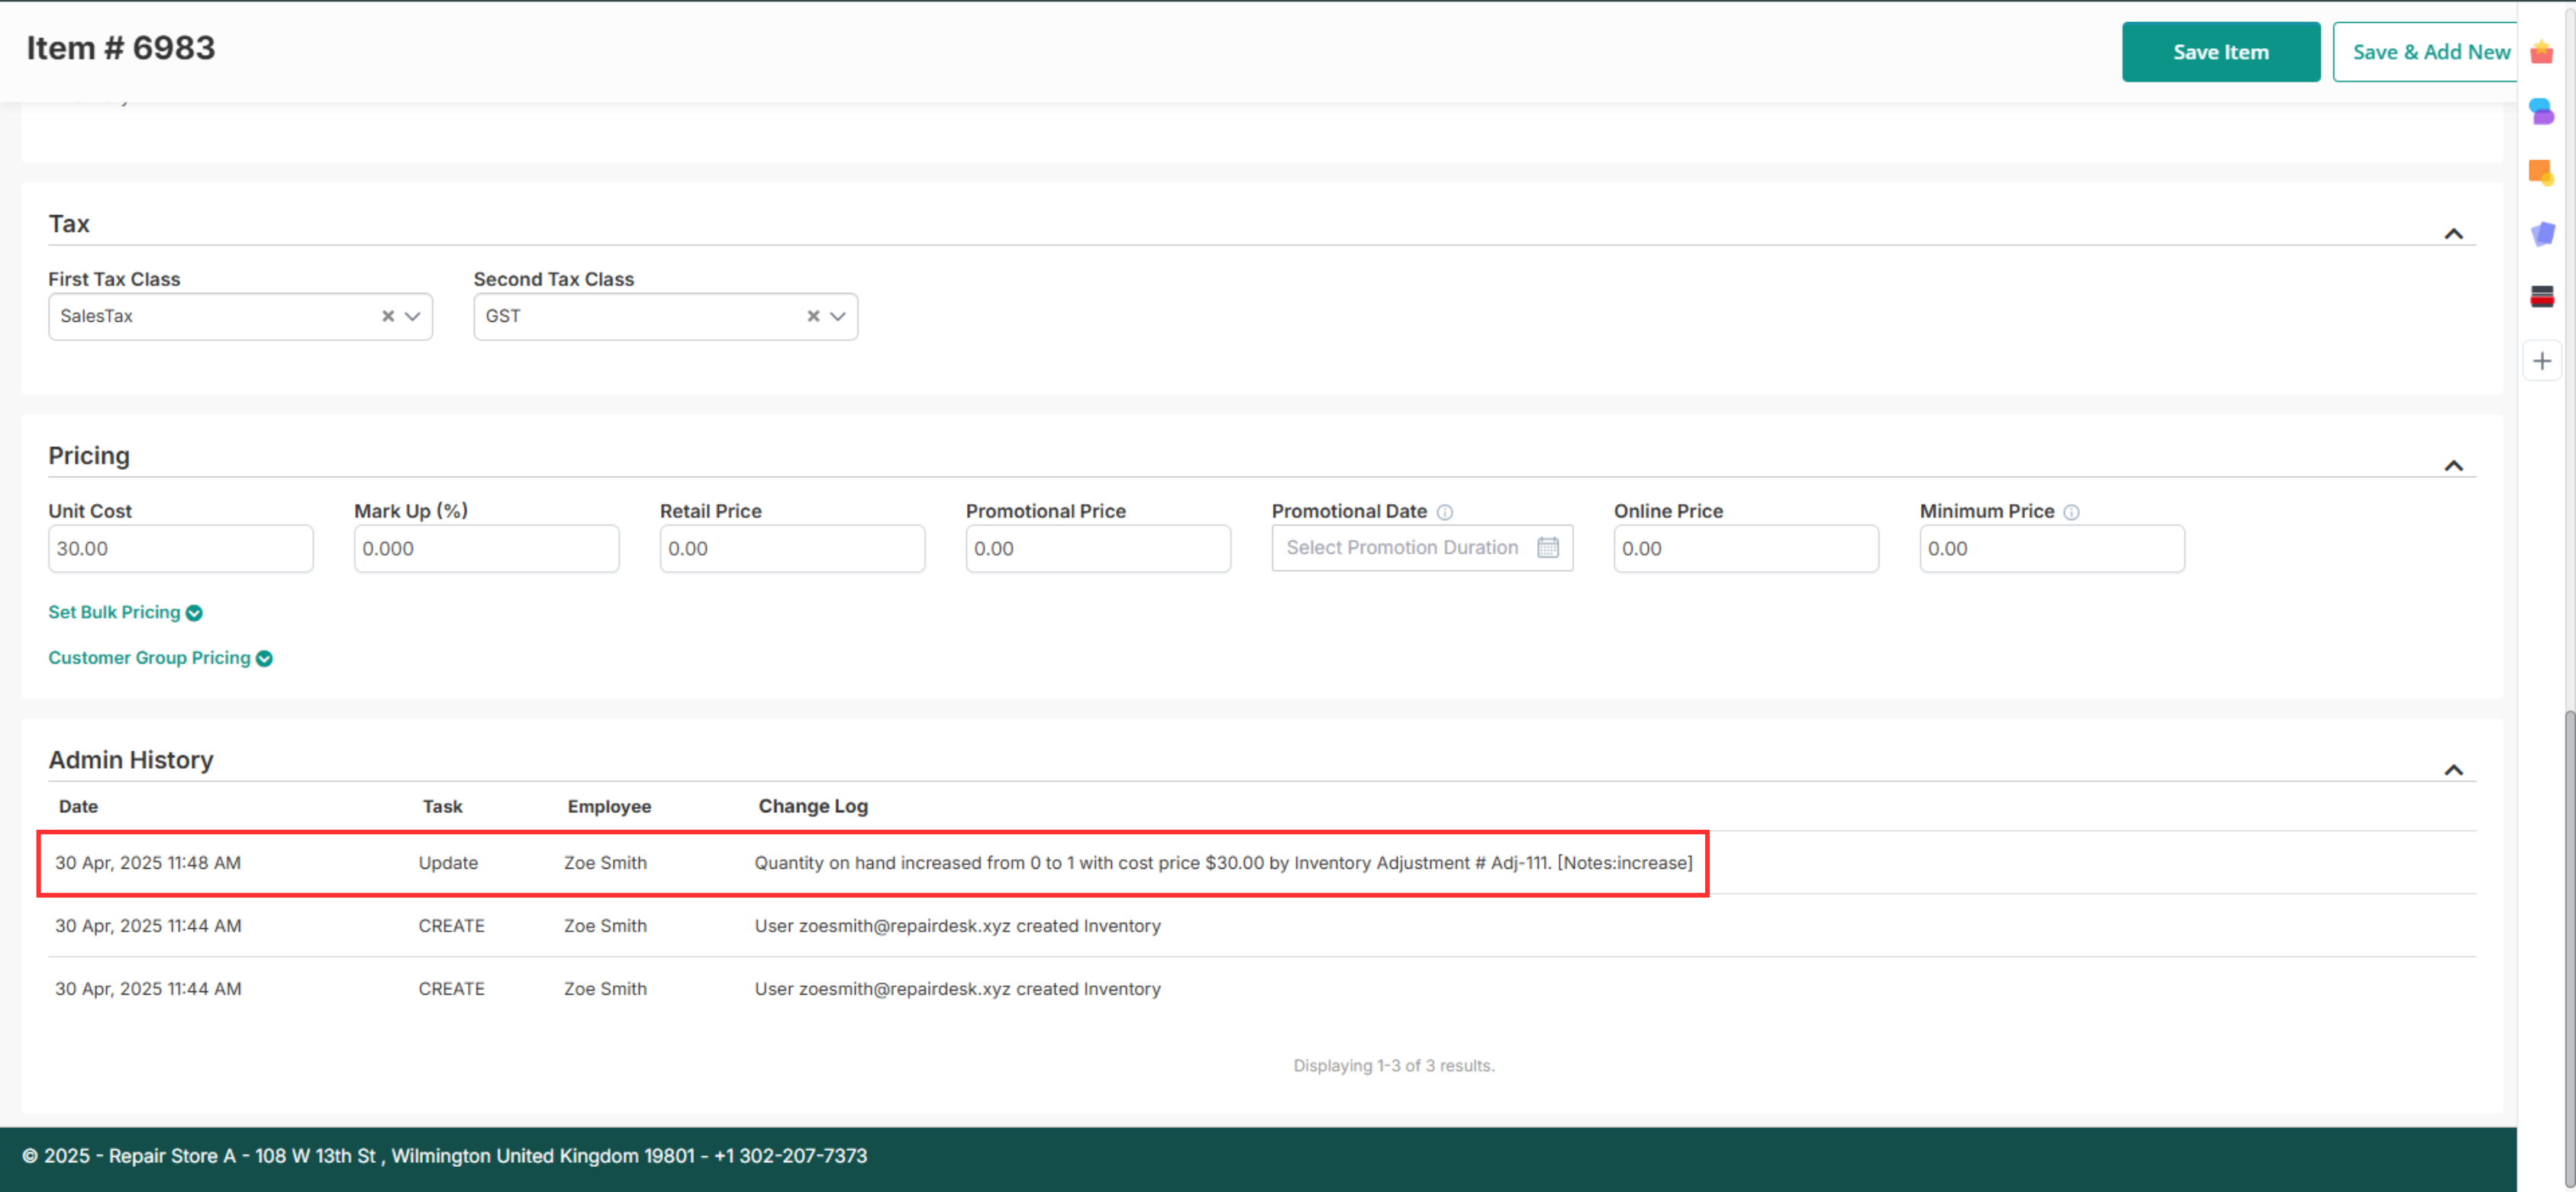Click the Employee column header
The height and width of the screenshot is (1192, 2576).
click(609, 806)
